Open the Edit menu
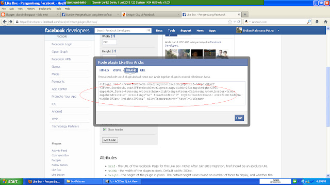Viewport: 330px width, 185px height. tap(11, 9)
